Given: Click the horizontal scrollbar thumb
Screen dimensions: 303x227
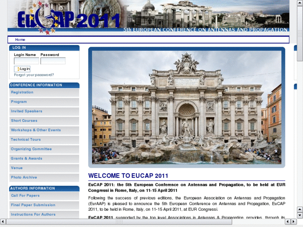Looking at the screenshot, I should click(119, 222).
